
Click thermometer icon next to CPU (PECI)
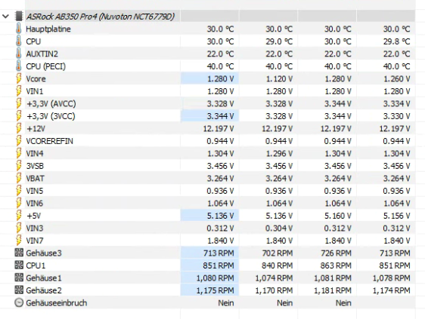[18, 66]
